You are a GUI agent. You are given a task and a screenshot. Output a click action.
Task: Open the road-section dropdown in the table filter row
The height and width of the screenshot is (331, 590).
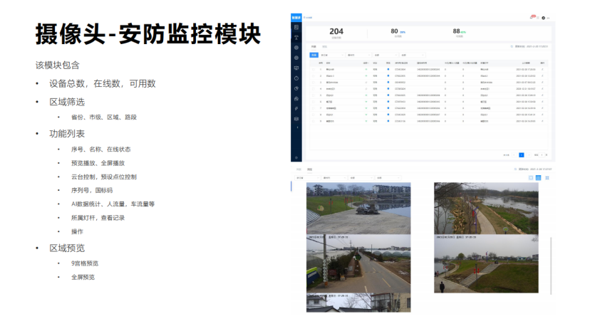pyautogui.click(x=413, y=56)
